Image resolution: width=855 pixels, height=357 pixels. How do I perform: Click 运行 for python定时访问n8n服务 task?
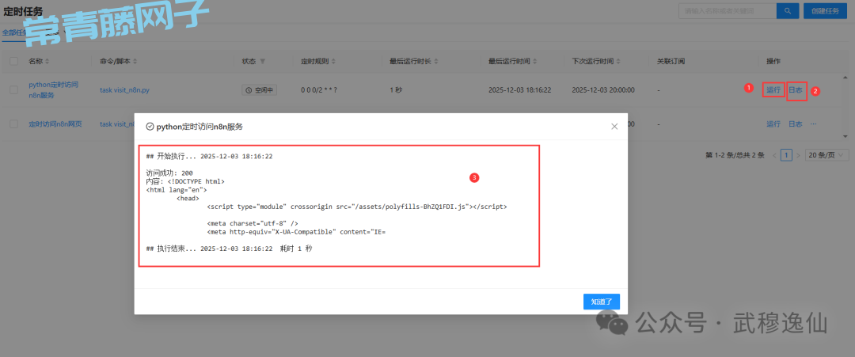[773, 90]
